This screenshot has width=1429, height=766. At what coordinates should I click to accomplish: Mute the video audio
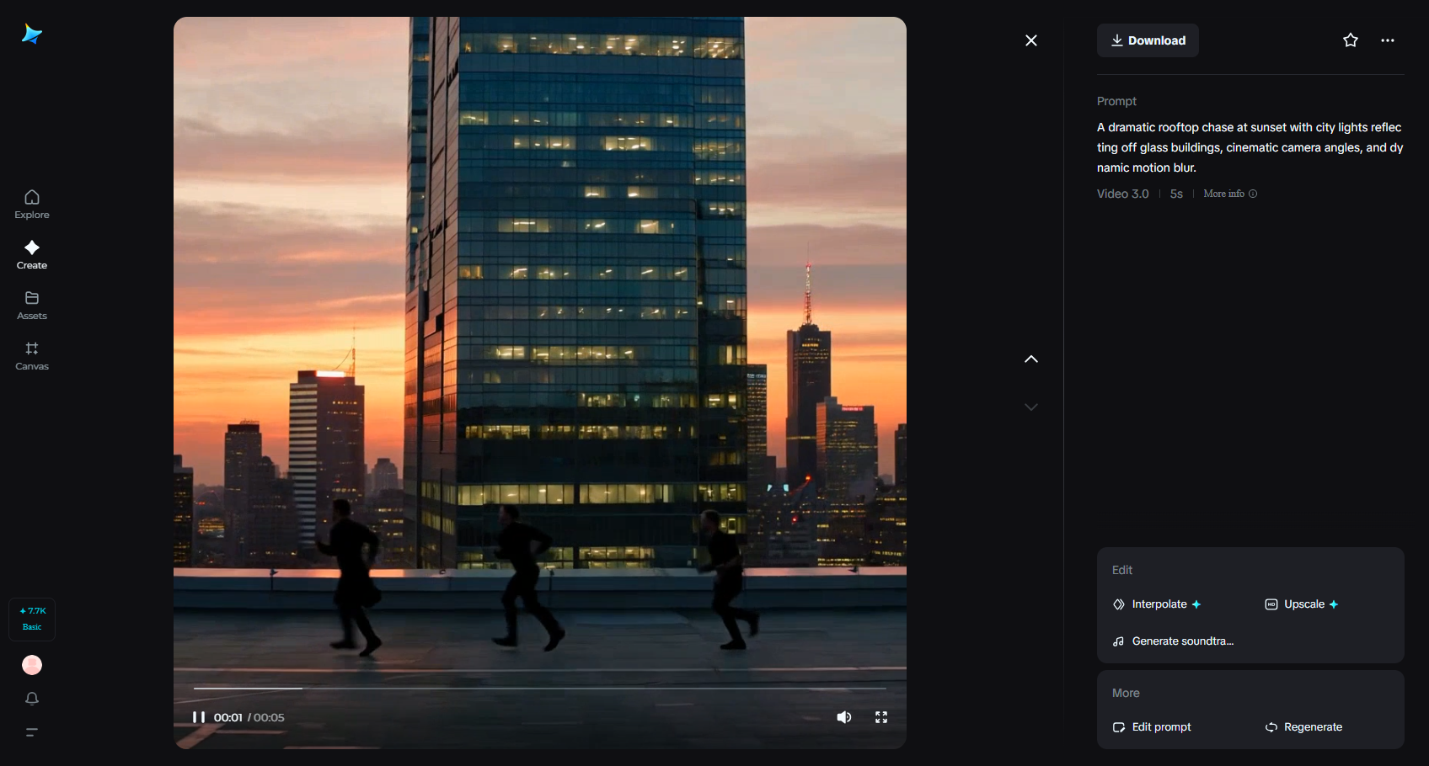coord(844,716)
